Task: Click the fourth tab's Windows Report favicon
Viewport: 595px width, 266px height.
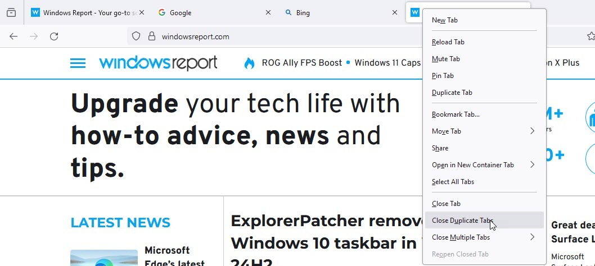Action: (414, 12)
